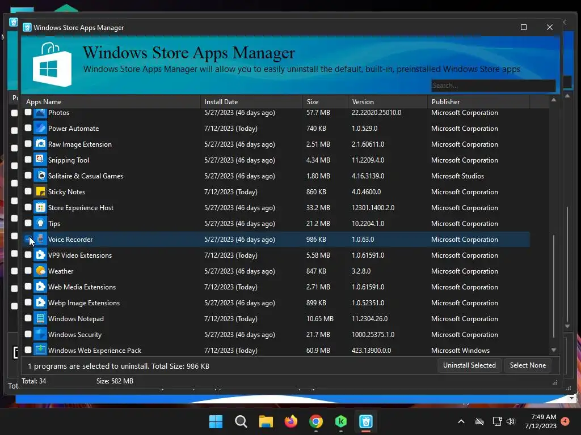Check the Power Automate checkbox

click(28, 128)
